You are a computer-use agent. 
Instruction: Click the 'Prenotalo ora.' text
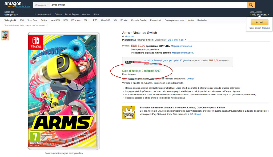(129, 74)
